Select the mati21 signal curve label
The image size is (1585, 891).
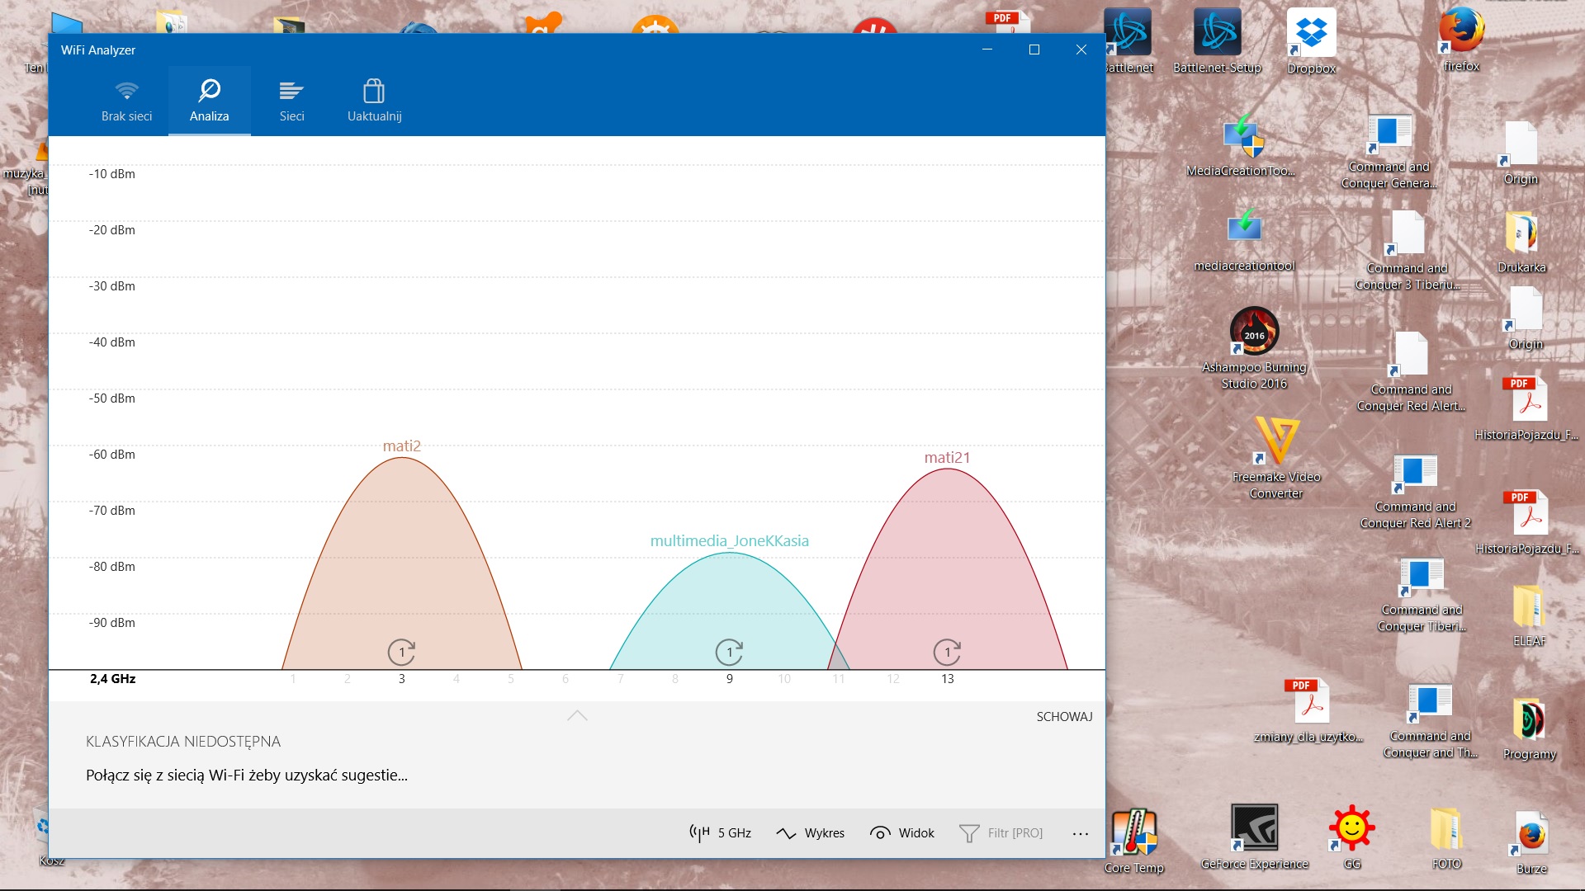tap(947, 458)
